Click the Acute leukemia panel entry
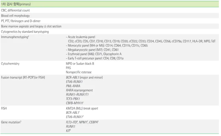 tap(81, 37)
